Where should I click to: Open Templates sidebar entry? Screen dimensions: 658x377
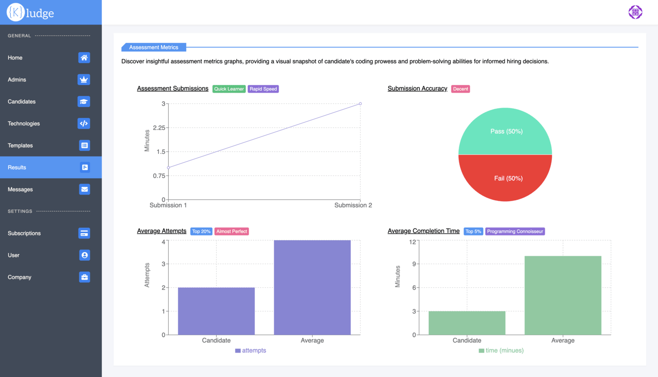[x=51, y=145]
